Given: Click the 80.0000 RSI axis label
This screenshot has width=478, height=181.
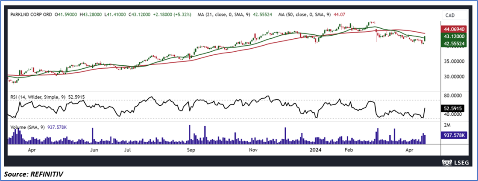Looking at the screenshot, I should pyautogui.click(x=453, y=95).
